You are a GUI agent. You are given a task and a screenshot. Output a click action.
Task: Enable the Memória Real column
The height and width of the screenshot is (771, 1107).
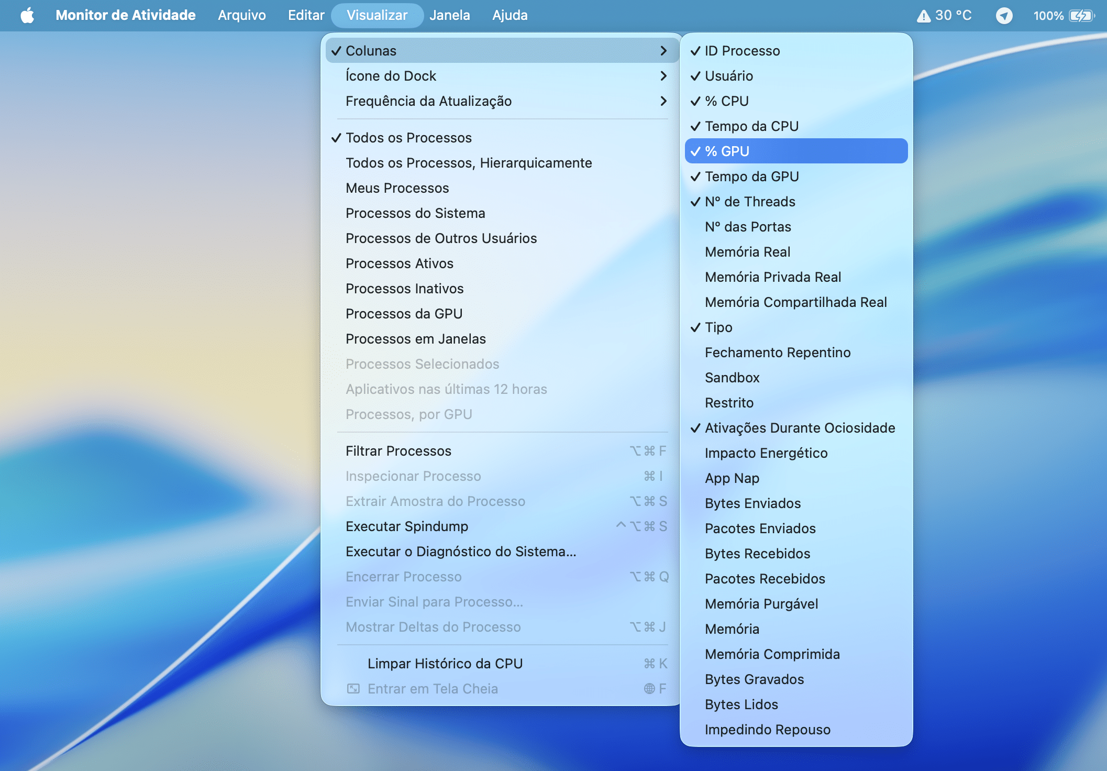747,252
